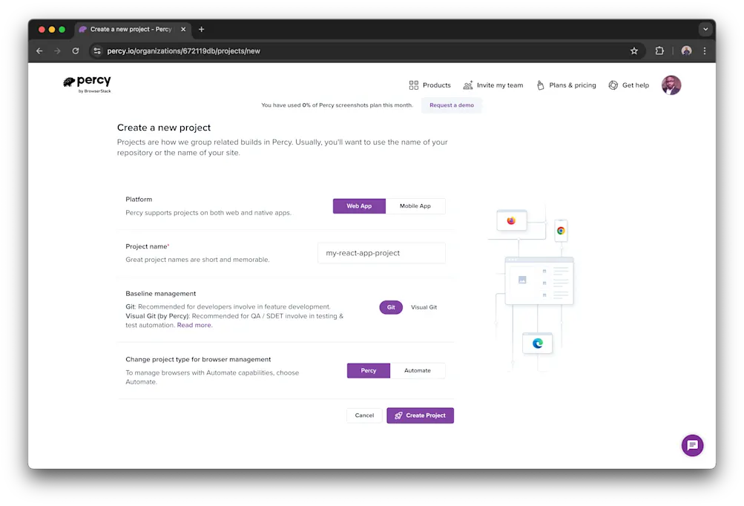
Task: Open the user profile avatar menu
Action: click(671, 85)
